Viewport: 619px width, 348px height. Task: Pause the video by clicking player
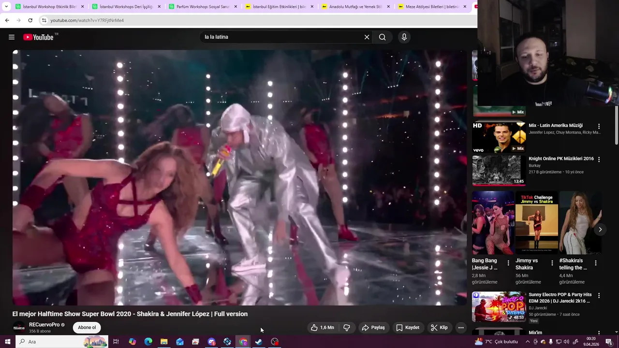240,177
